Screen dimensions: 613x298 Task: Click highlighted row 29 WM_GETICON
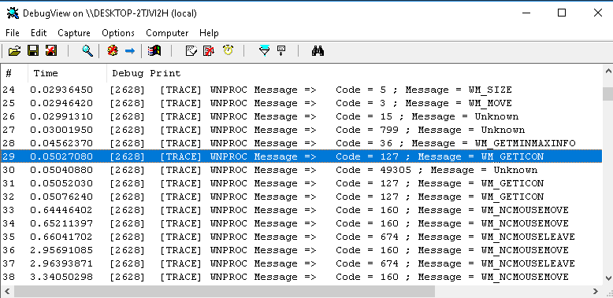(x=301, y=156)
